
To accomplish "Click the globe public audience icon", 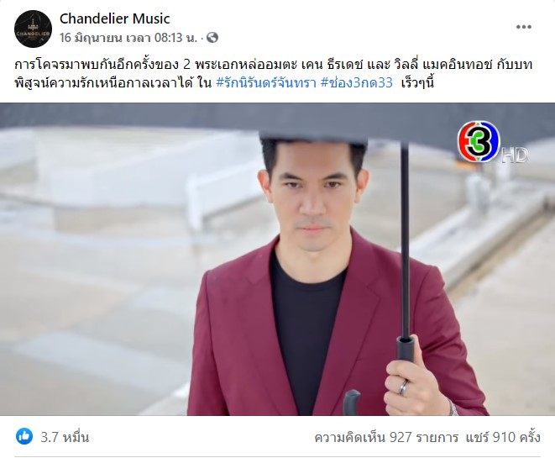I will (212, 37).
